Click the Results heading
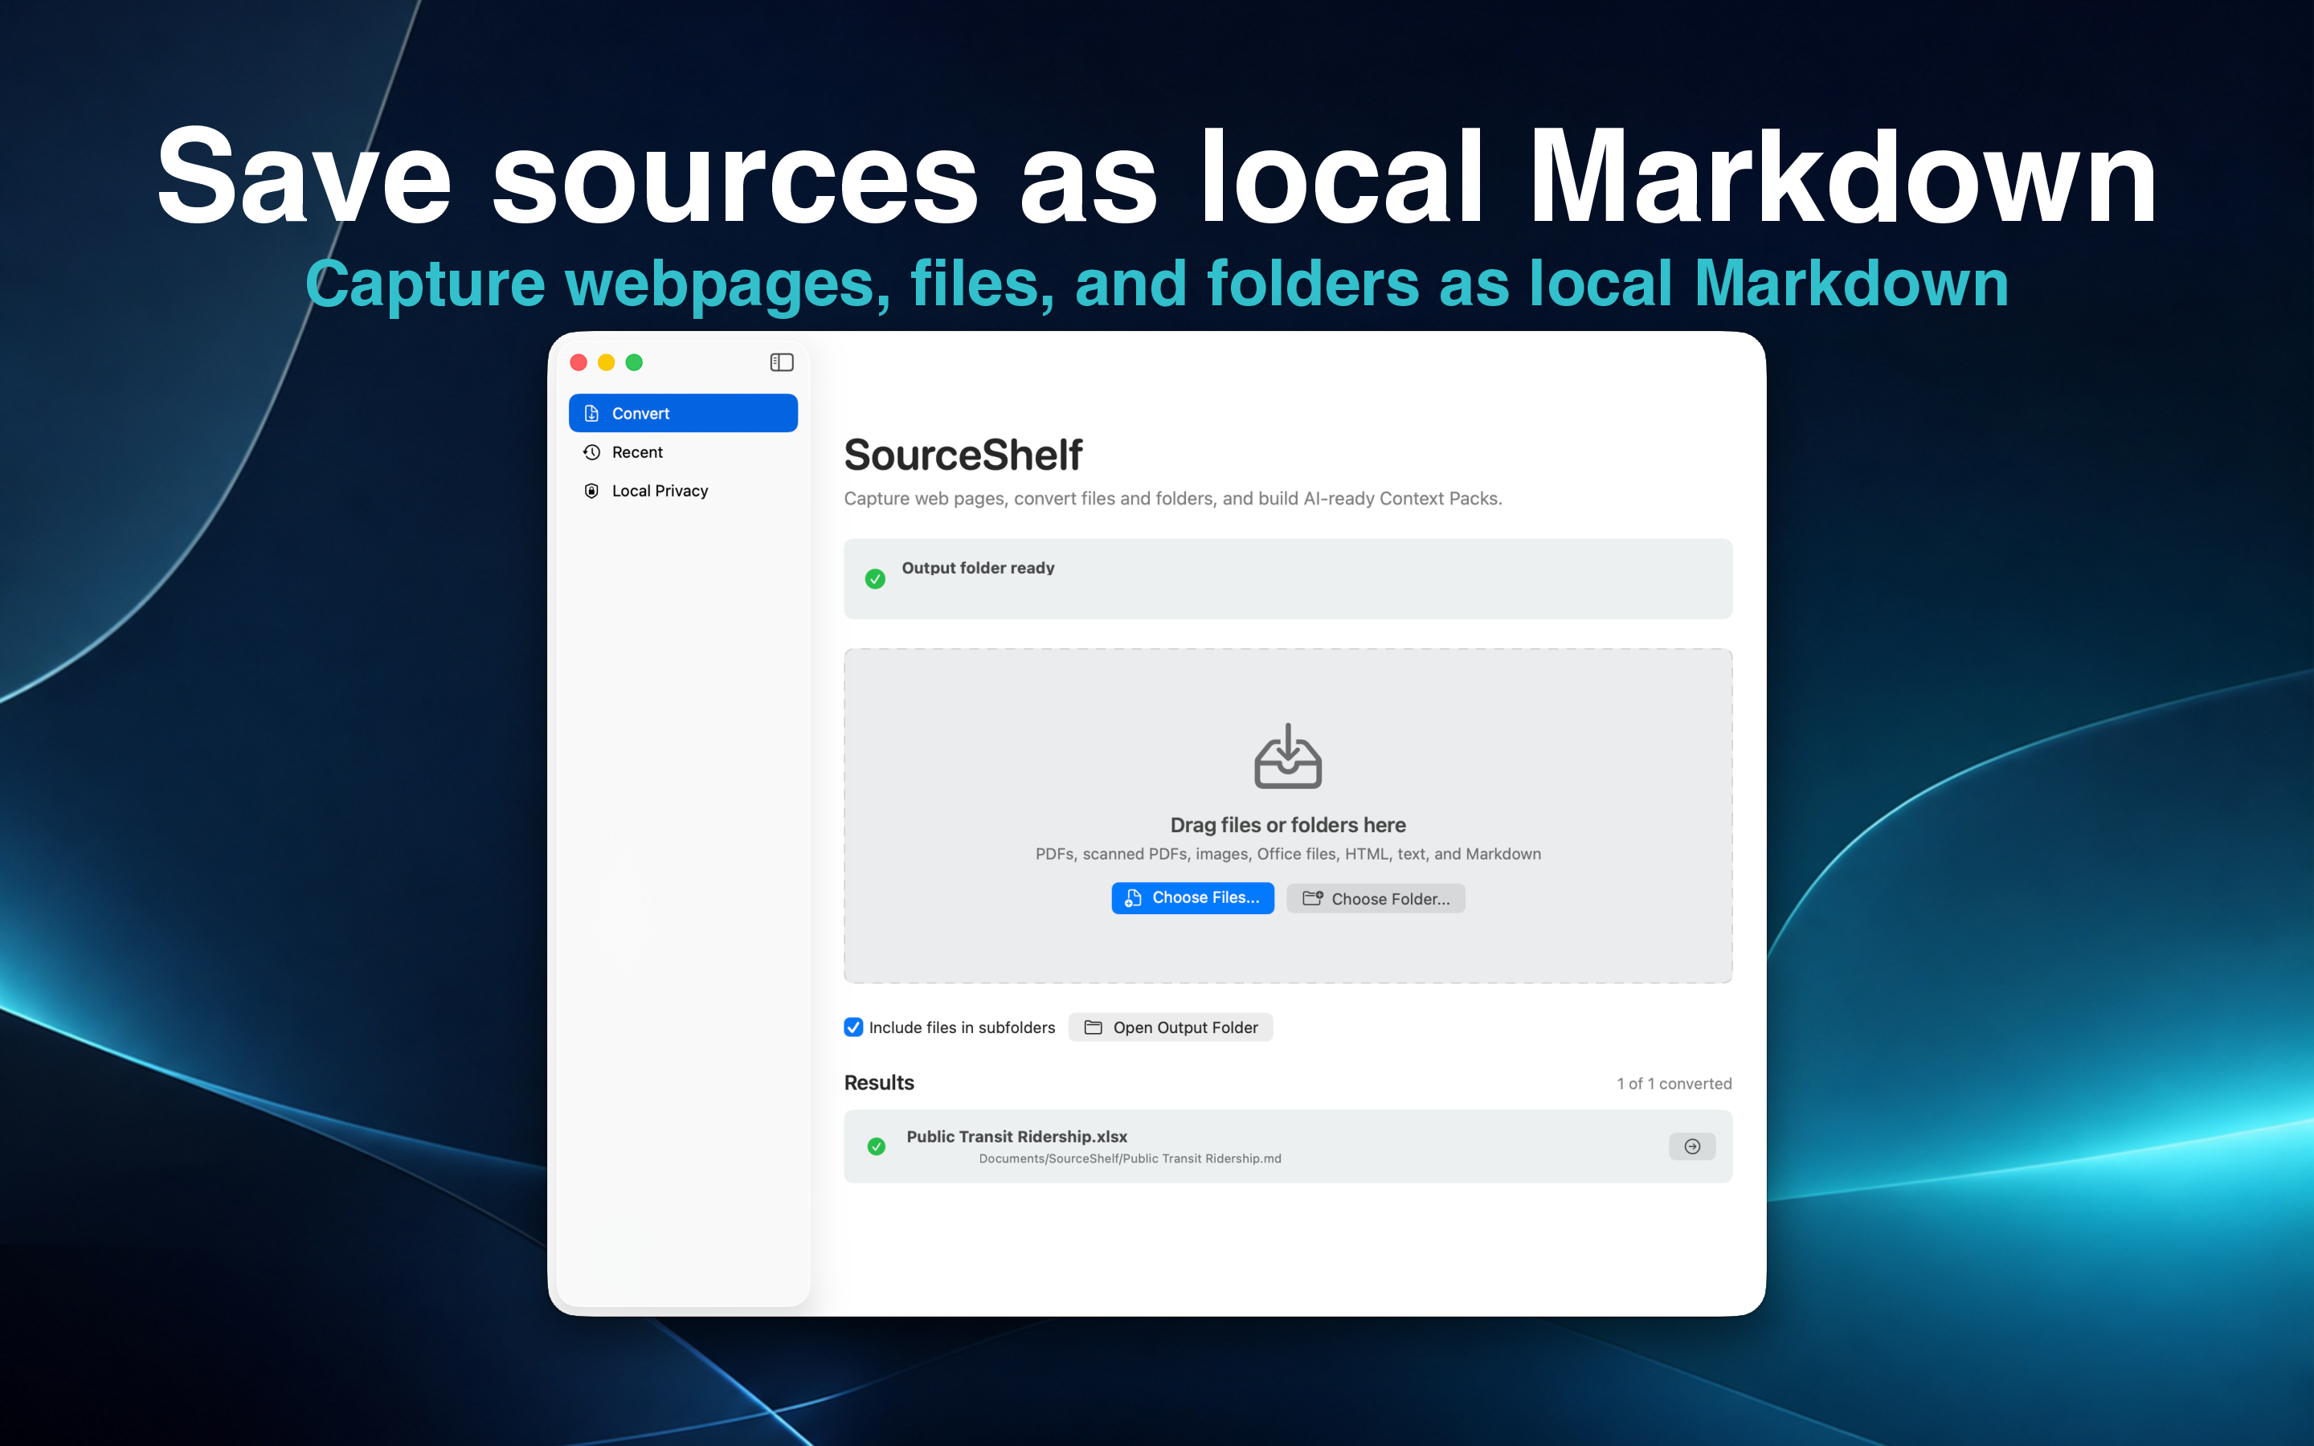Viewport: 2314px width, 1446px height. (x=879, y=1083)
